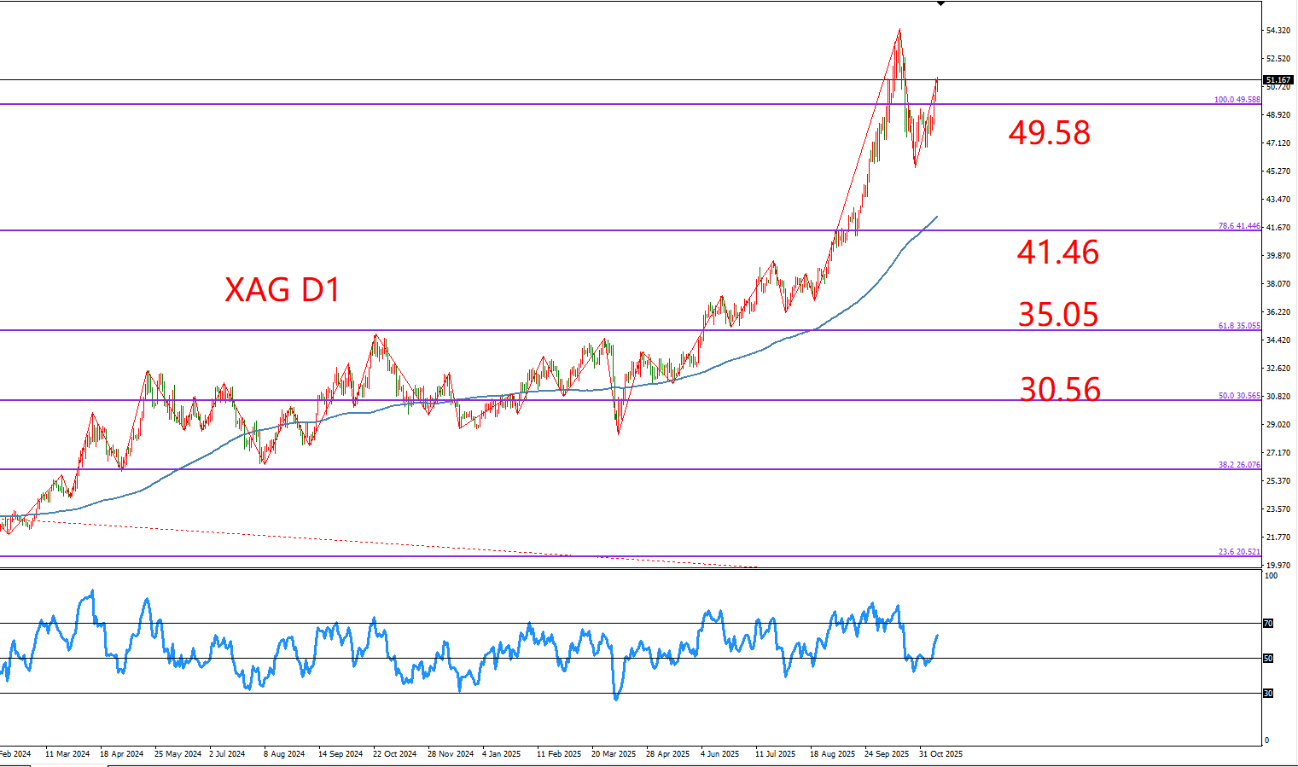
Task: Click the 54.320 price on the price scale
Action: pyautogui.click(x=1278, y=31)
